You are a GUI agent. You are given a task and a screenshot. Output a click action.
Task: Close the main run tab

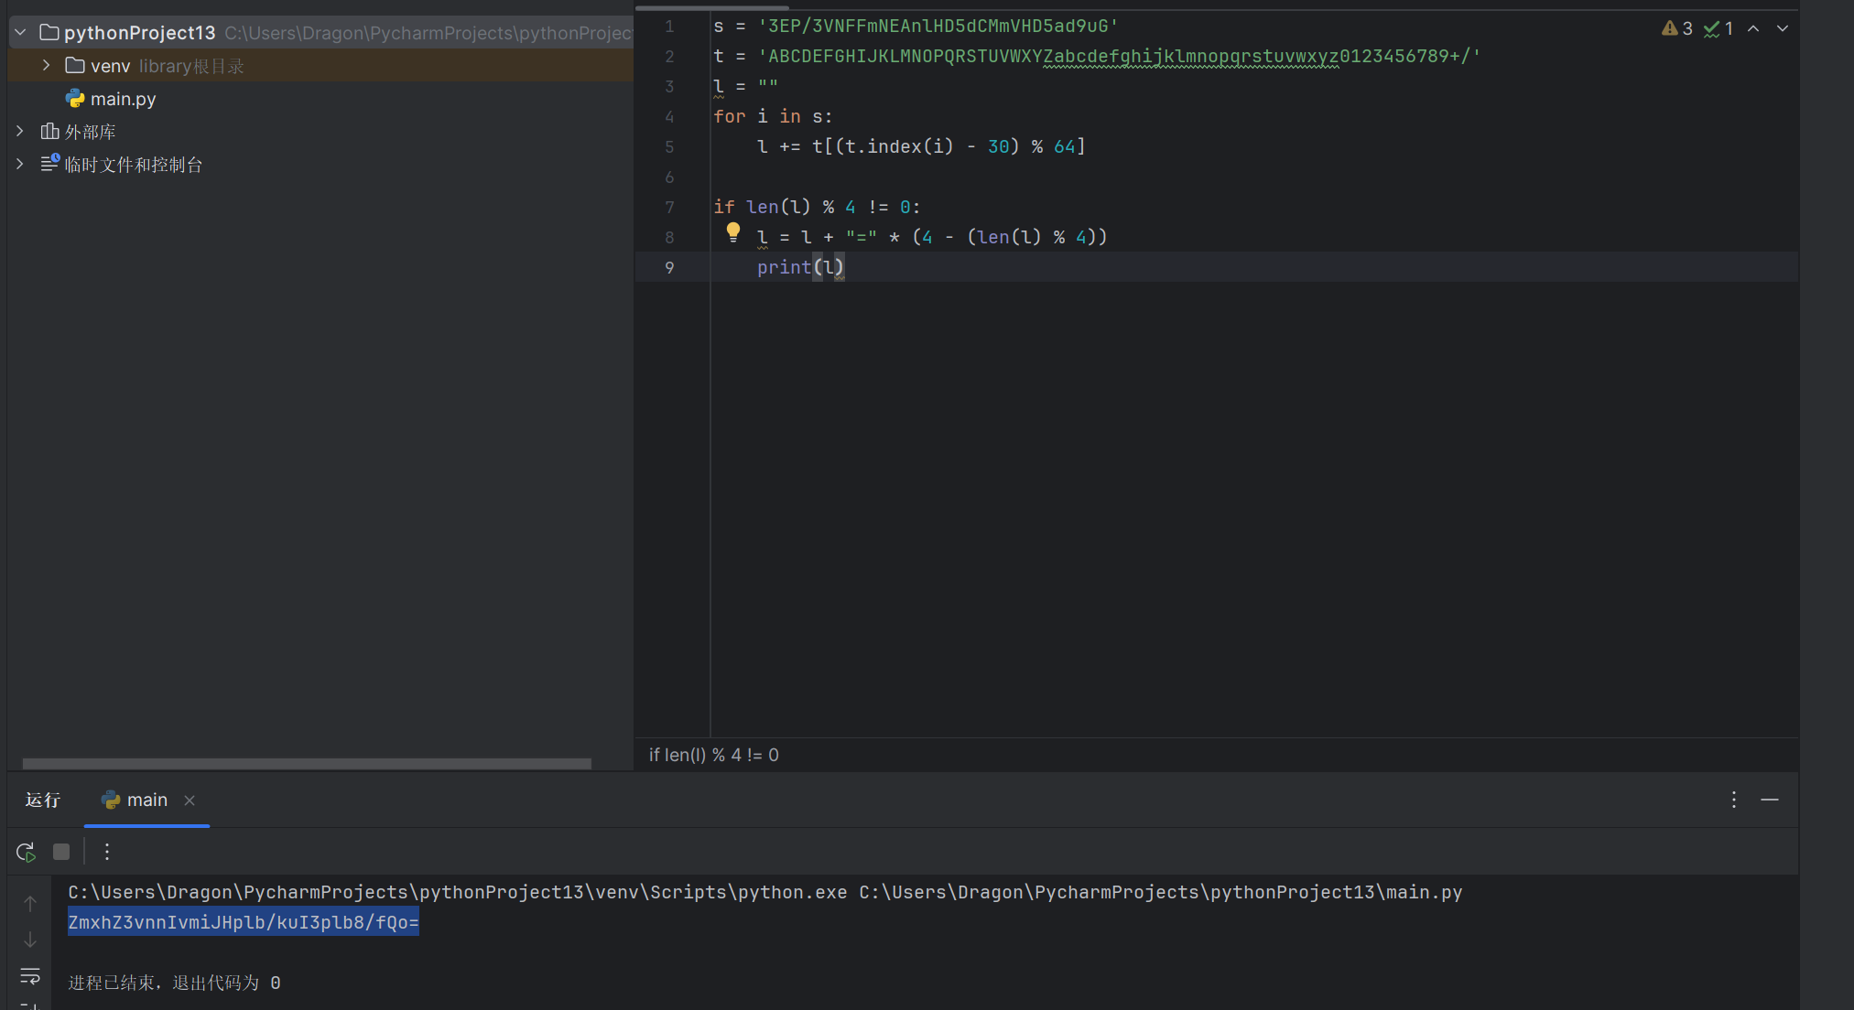point(190,800)
